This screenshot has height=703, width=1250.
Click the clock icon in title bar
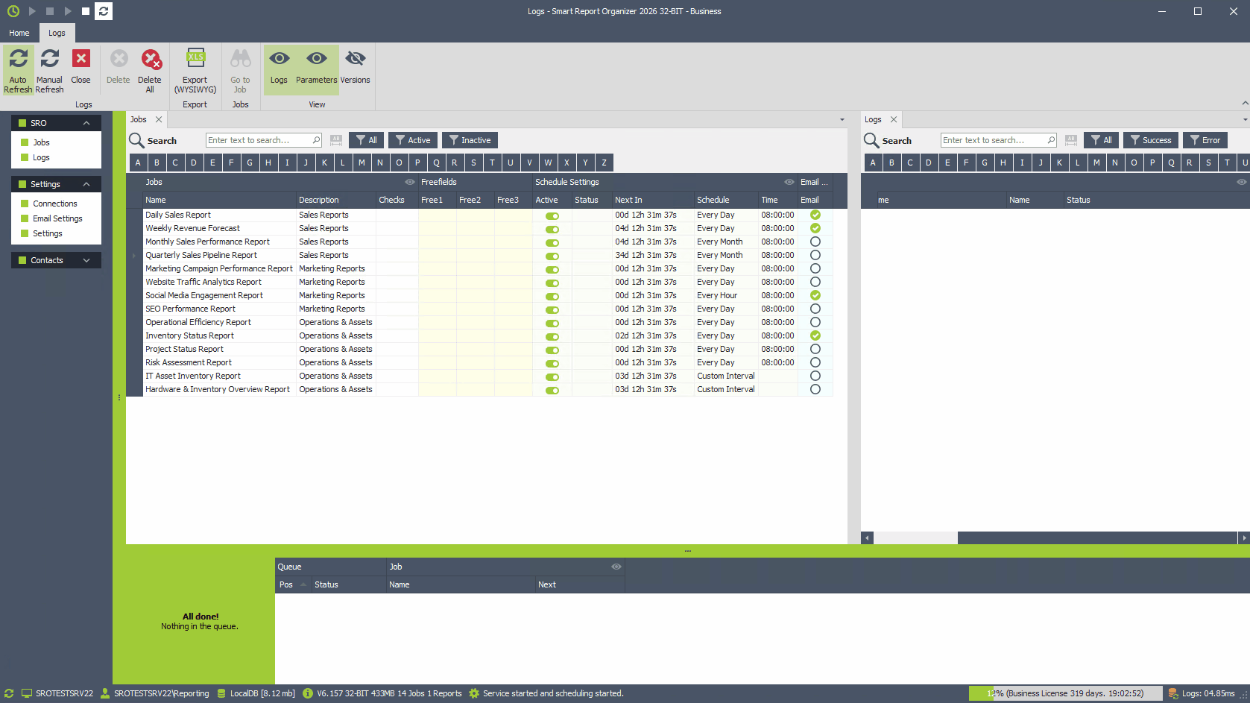13,11
